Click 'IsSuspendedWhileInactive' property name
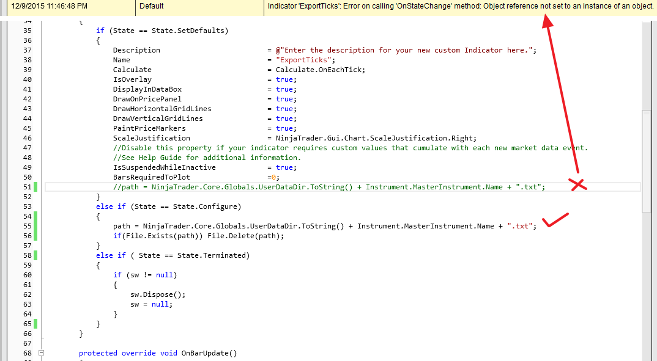The image size is (657, 361). [x=164, y=167]
